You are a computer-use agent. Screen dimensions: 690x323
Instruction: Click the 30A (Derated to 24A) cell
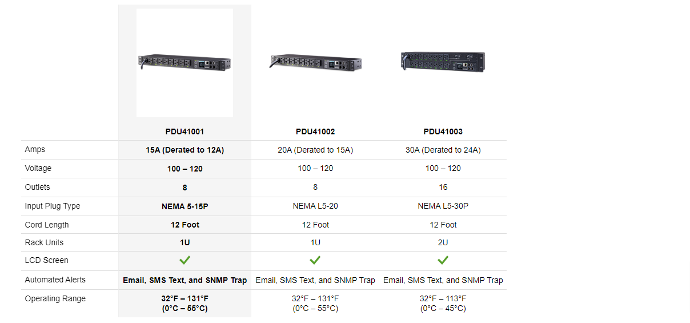point(443,150)
